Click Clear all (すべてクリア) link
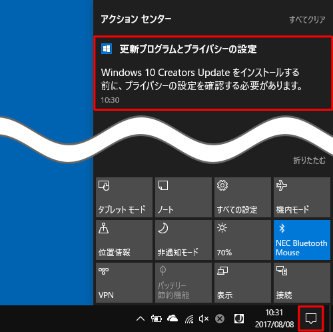Screen dimensions: 333x332 307,20
